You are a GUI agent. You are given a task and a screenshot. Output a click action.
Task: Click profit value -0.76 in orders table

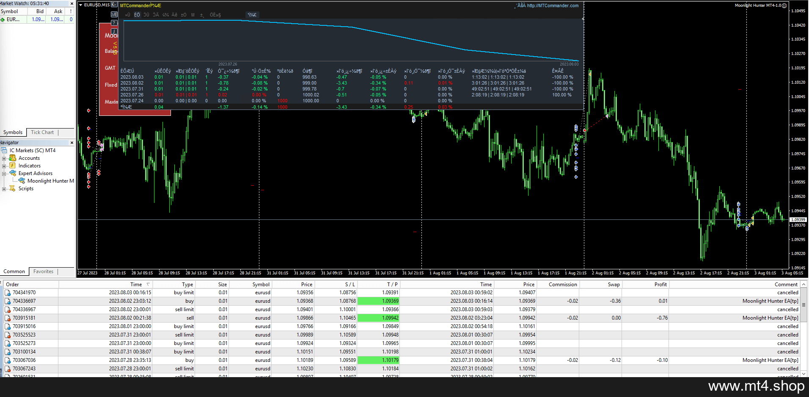(x=662, y=318)
